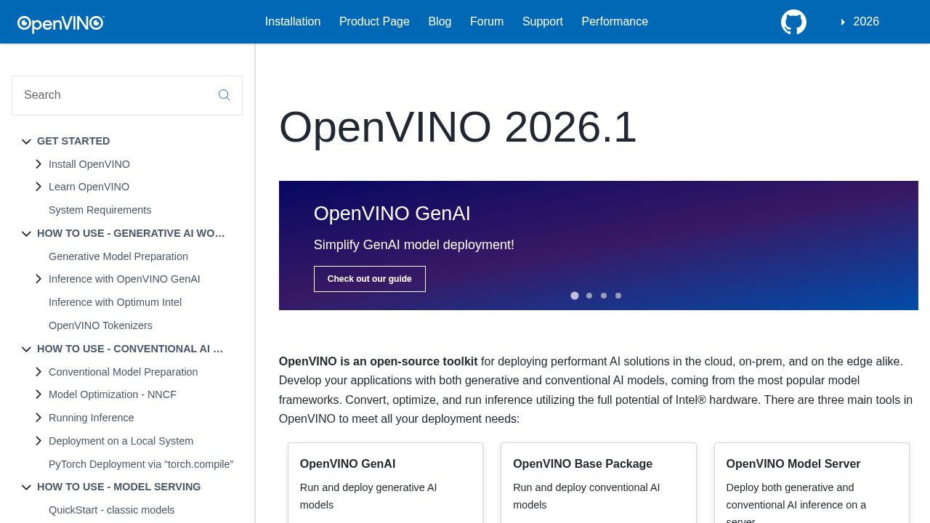
Task: Open Deployment on a Local System link
Action: coord(121,441)
